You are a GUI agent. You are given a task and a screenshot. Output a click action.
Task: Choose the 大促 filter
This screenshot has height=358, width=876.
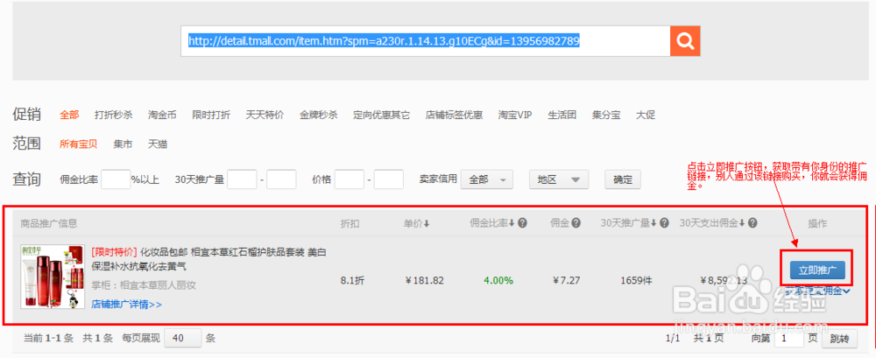[x=646, y=115]
